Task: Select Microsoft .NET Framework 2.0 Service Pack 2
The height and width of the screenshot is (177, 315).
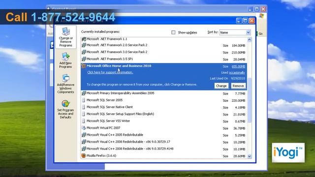Action: pyautogui.click(x=117, y=45)
